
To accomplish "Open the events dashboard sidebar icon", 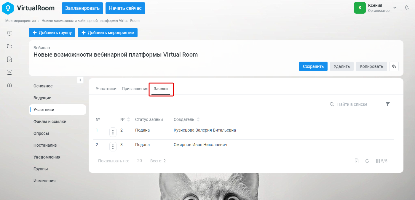I will tap(9, 33).
